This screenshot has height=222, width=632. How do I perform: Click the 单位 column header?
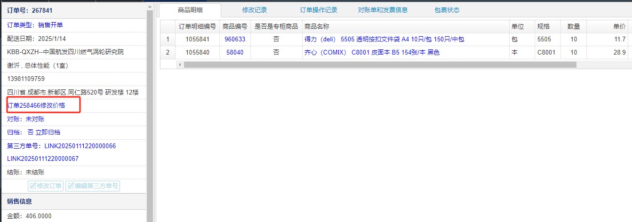coord(521,26)
